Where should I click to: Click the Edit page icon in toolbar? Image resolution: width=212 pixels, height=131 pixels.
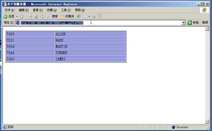click(x=100, y=16)
